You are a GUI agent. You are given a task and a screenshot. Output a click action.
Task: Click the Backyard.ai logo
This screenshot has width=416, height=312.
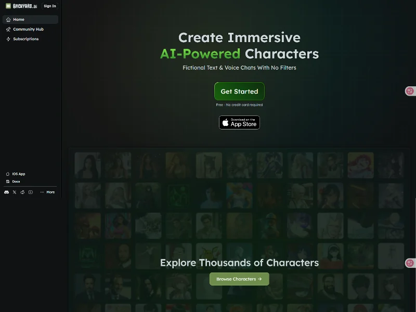pos(21,6)
